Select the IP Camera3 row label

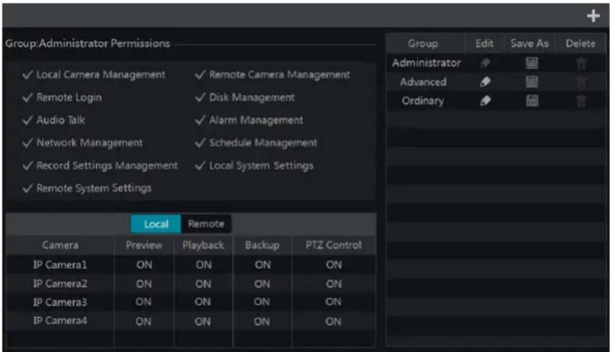(x=60, y=303)
